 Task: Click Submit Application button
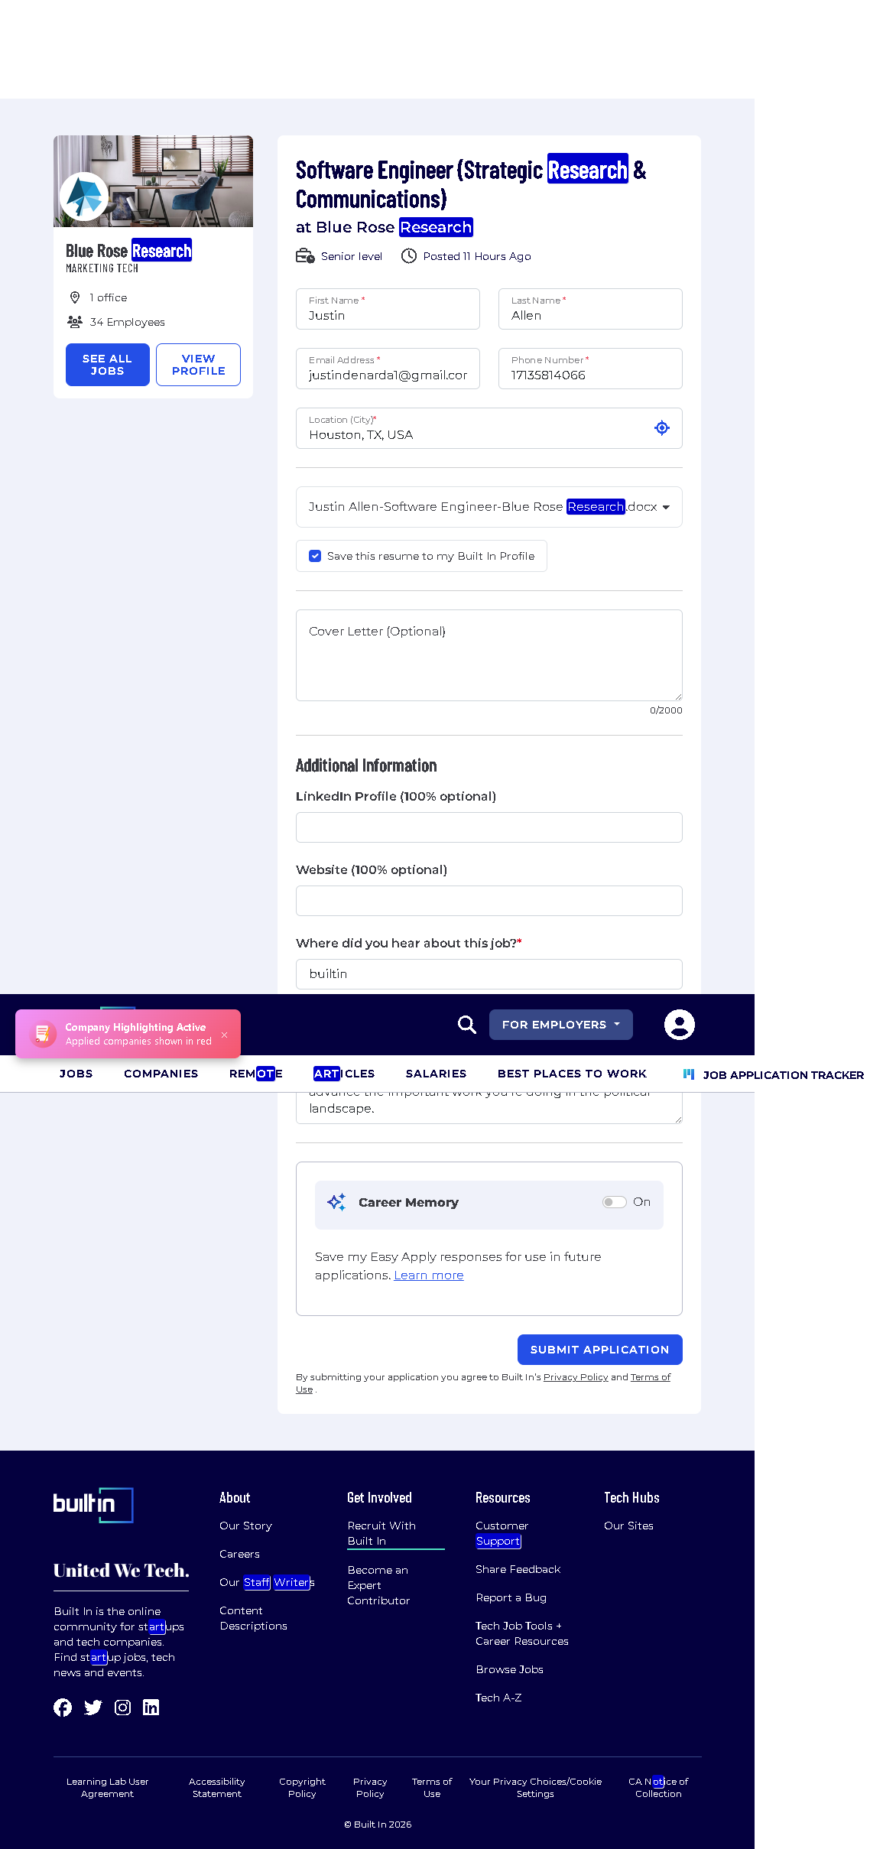(600, 1350)
